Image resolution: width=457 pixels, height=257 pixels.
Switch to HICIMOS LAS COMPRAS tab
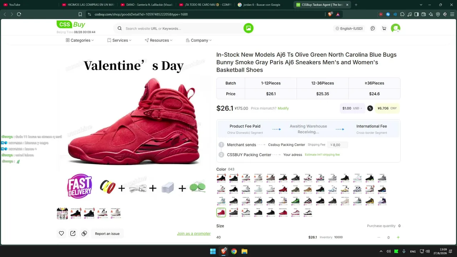(87, 5)
